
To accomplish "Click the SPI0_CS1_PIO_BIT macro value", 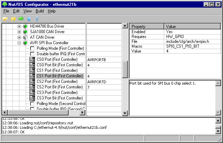I will click(182, 46).
